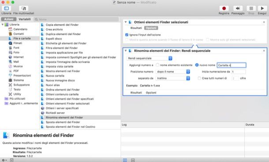
Task: Remove the Ottieni elementi Finder selezionati action
Action: click(x=264, y=22)
